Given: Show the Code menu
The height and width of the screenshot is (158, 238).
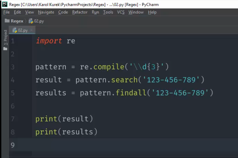Looking at the screenshot, I should 63,12.
